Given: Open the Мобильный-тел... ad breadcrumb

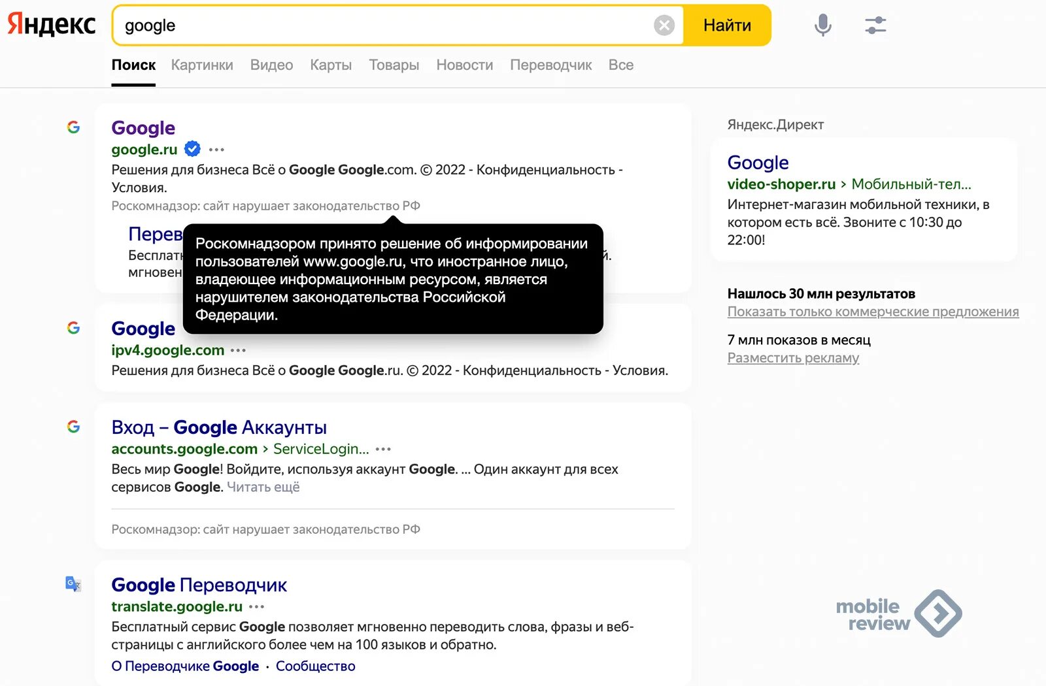Looking at the screenshot, I should click(x=911, y=184).
